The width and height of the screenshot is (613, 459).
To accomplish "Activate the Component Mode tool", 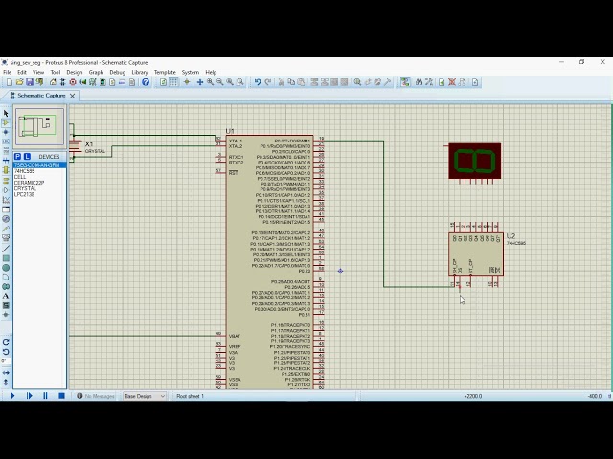I will click(6, 122).
